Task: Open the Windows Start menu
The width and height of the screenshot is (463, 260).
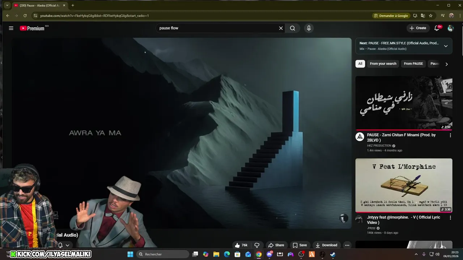Action: pos(130,254)
